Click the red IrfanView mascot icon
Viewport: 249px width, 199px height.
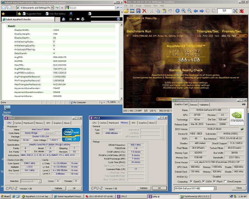241,11
